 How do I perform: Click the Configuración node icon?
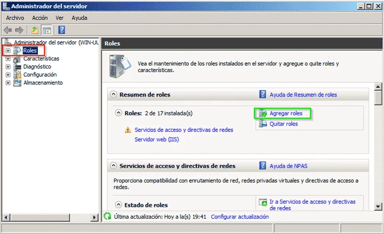(x=18, y=75)
